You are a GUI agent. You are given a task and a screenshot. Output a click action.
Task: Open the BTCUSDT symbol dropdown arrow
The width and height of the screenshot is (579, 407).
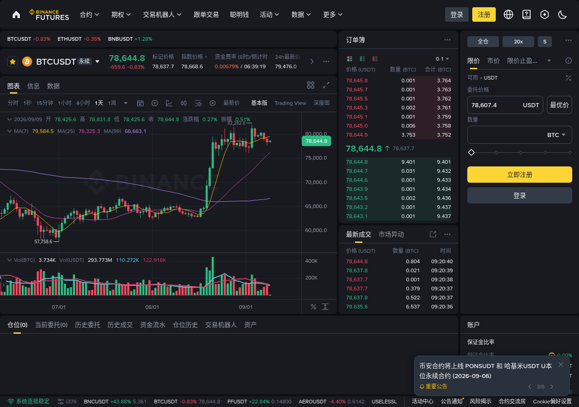coord(97,62)
